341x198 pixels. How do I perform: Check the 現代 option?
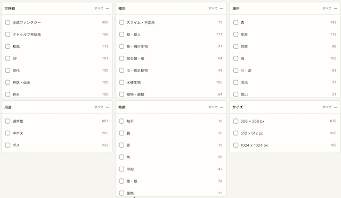[x=7, y=71]
